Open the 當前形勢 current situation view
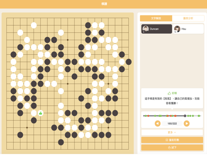Viewport: 207px width, 155px height. pos(172,140)
